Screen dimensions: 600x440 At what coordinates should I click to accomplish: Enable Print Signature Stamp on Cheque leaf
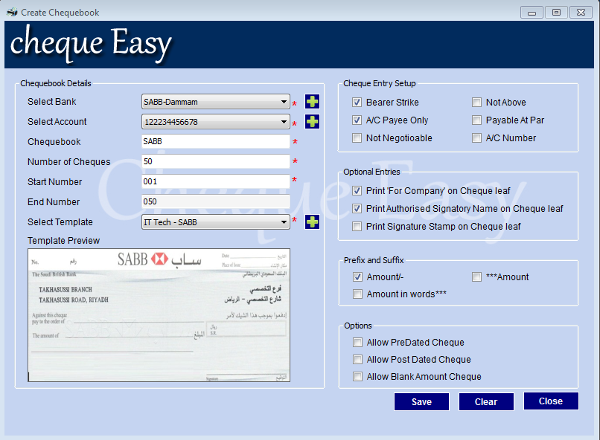(x=357, y=227)
